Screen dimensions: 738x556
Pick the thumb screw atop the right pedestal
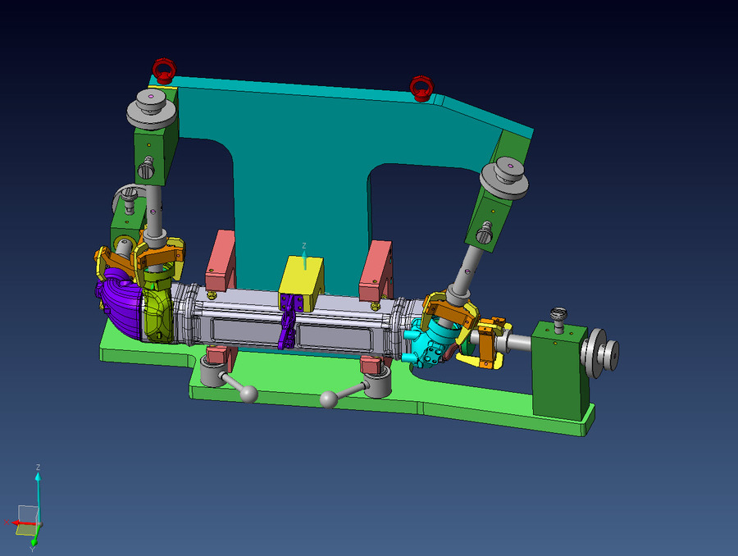pos(559,315)
